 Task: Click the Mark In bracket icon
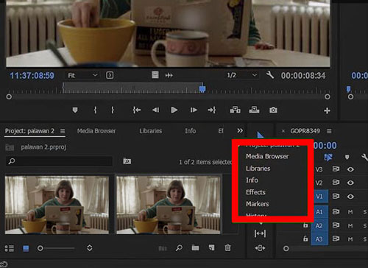(x=95, y=110)
